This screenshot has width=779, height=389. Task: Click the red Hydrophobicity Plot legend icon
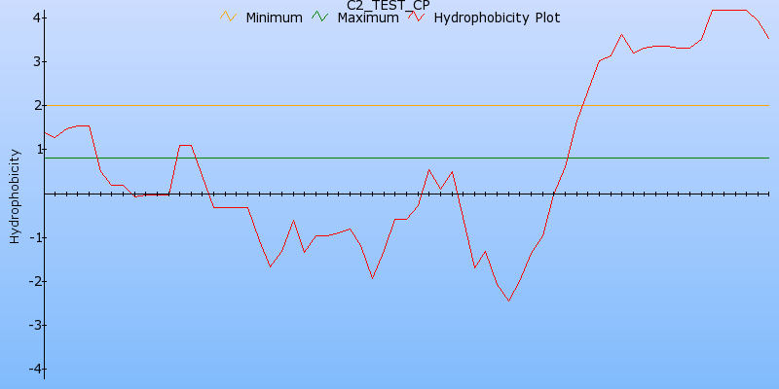(x=417, y=17)
